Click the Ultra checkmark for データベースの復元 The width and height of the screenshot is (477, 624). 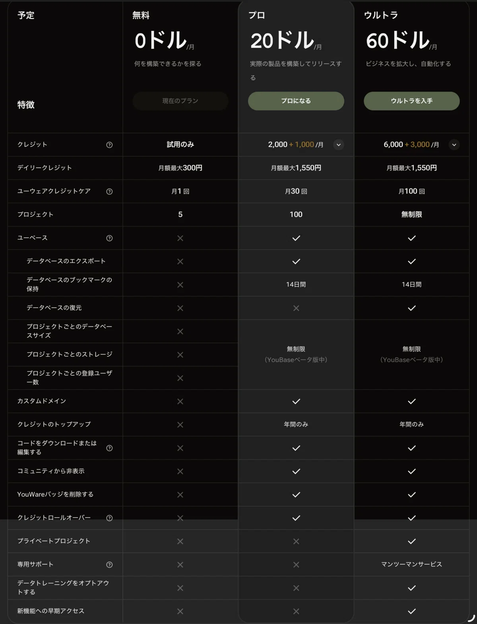pyautogui.click(x=412, y=308)
